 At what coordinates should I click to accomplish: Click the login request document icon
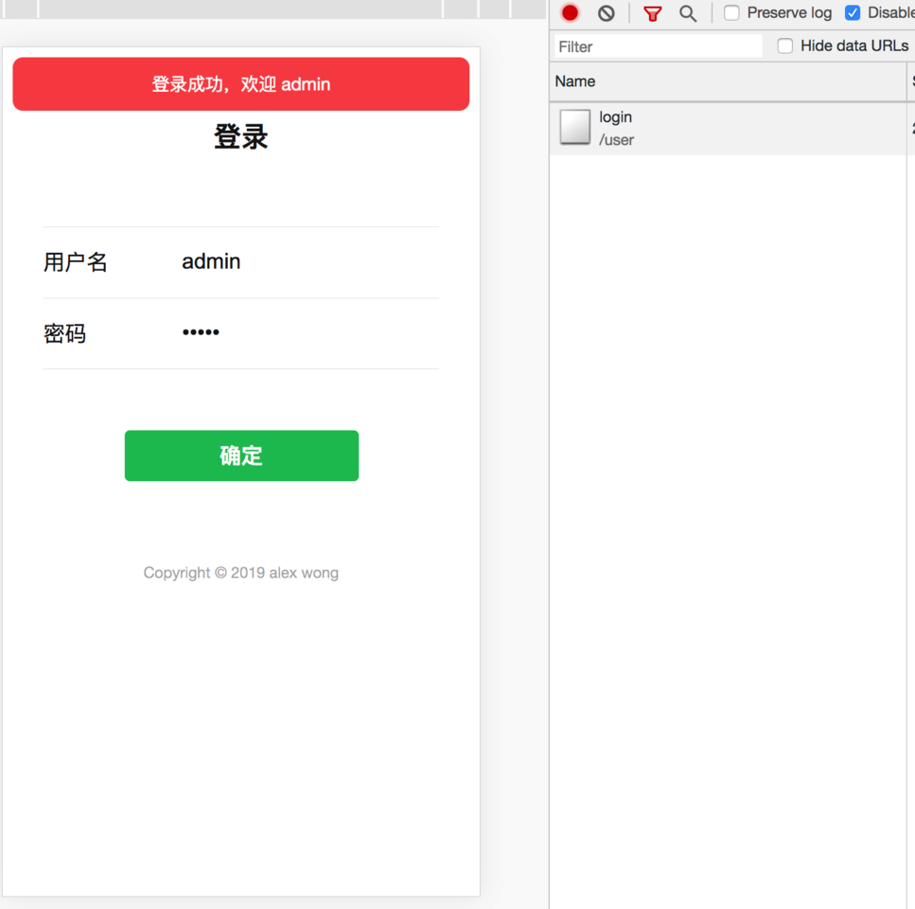(573, 128)
